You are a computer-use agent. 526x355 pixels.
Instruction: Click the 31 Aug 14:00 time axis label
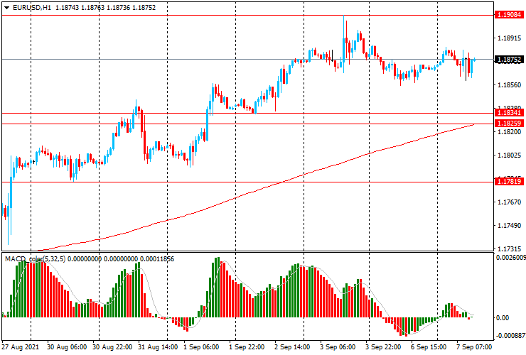158,347
